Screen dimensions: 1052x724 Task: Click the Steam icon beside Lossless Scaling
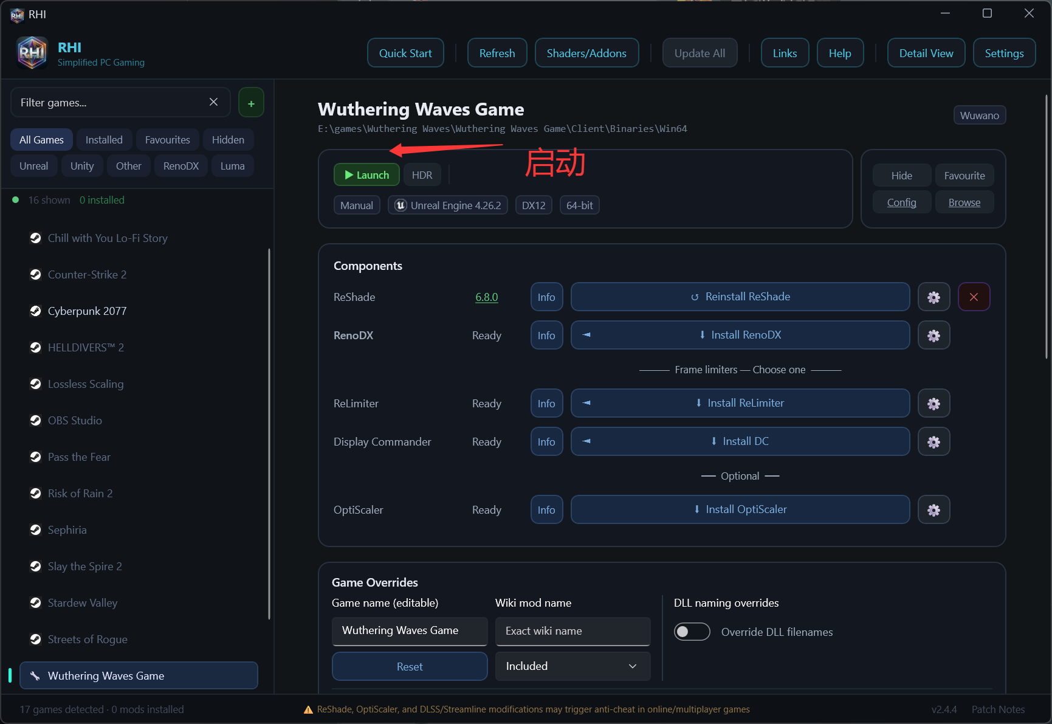click(35, 384)
